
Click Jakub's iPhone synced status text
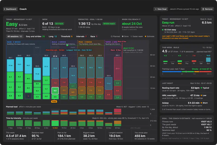pos(184,9)
